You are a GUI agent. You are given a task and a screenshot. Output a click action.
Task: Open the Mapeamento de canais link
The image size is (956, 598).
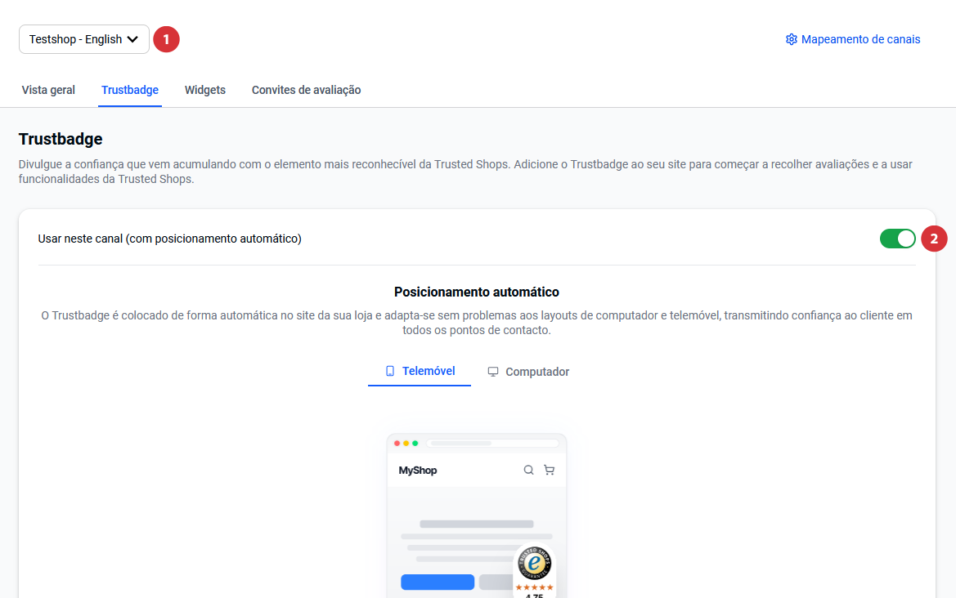click(x=860, y=39)
